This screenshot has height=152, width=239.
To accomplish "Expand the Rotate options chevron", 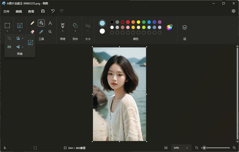I will (x=23, y=38).
